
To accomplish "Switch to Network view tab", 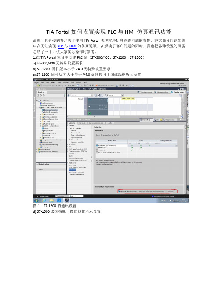I will pos(161,92).
